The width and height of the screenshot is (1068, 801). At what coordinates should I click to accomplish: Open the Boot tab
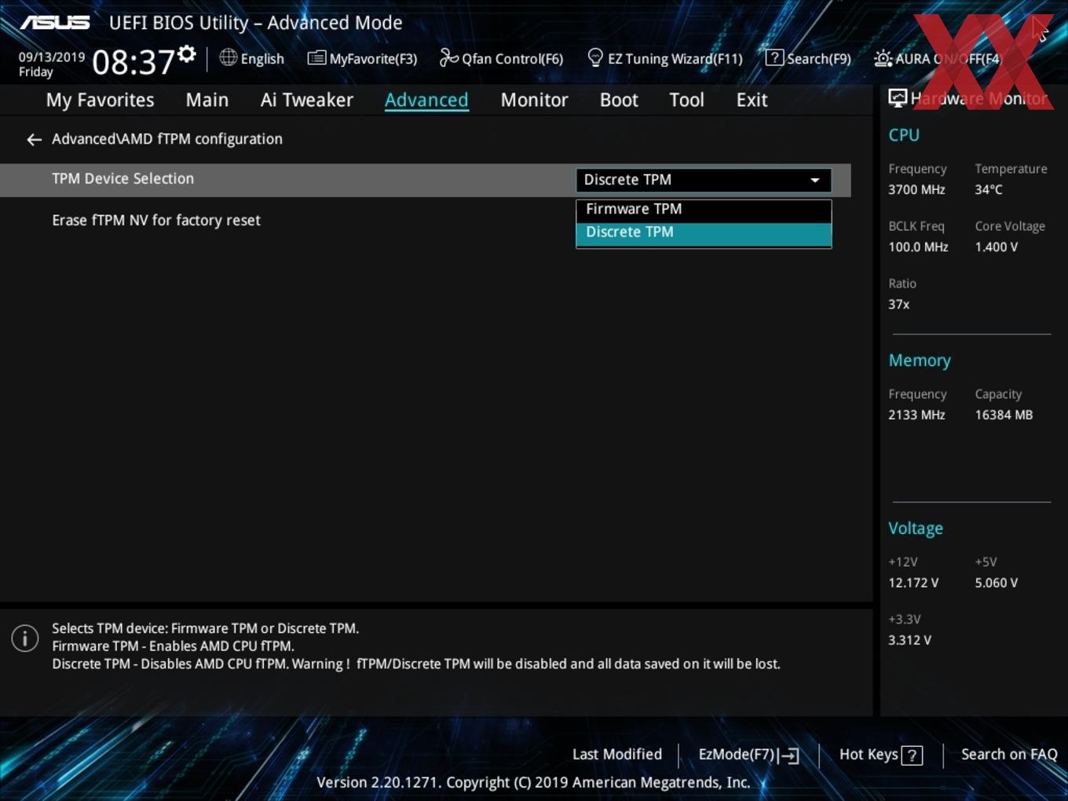click(619, 100)
